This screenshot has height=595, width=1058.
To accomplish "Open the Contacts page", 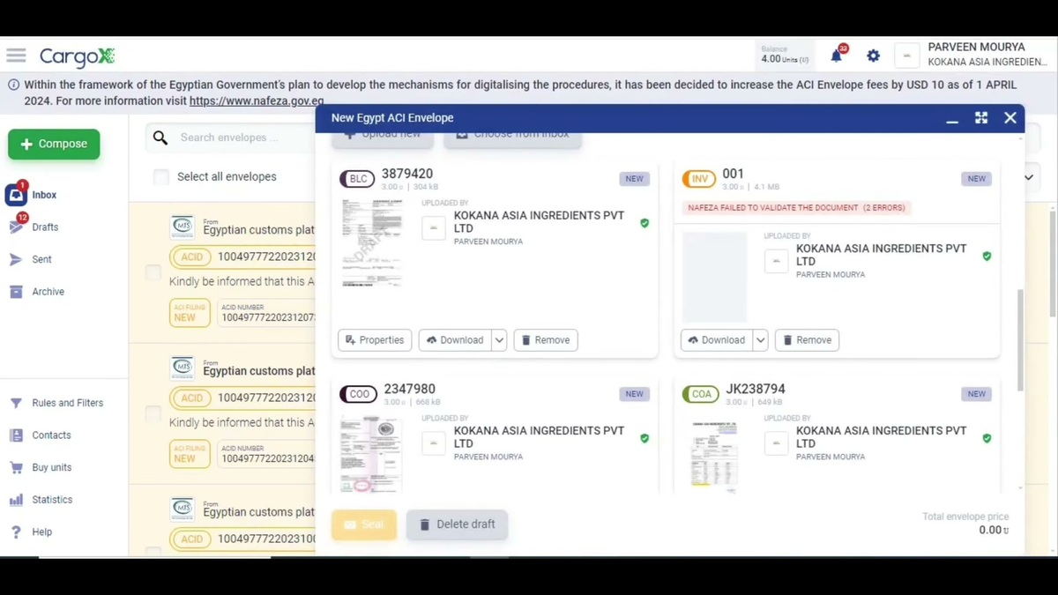I will (51, 435).
